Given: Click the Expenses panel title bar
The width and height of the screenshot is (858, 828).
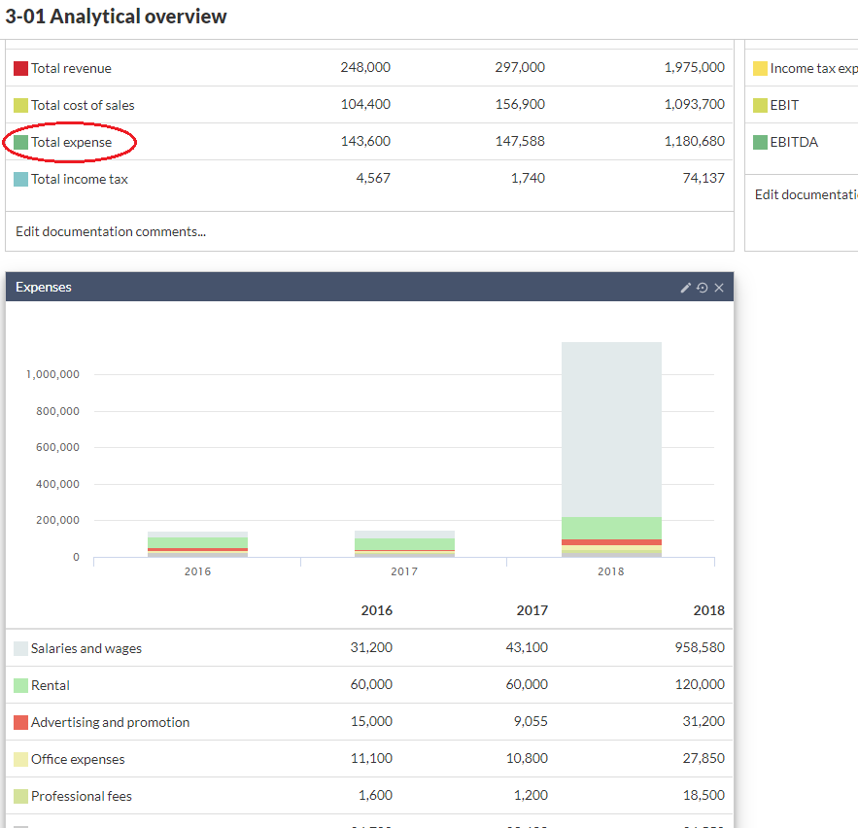Looking at the screenshot, I should [x=340, y=288].
